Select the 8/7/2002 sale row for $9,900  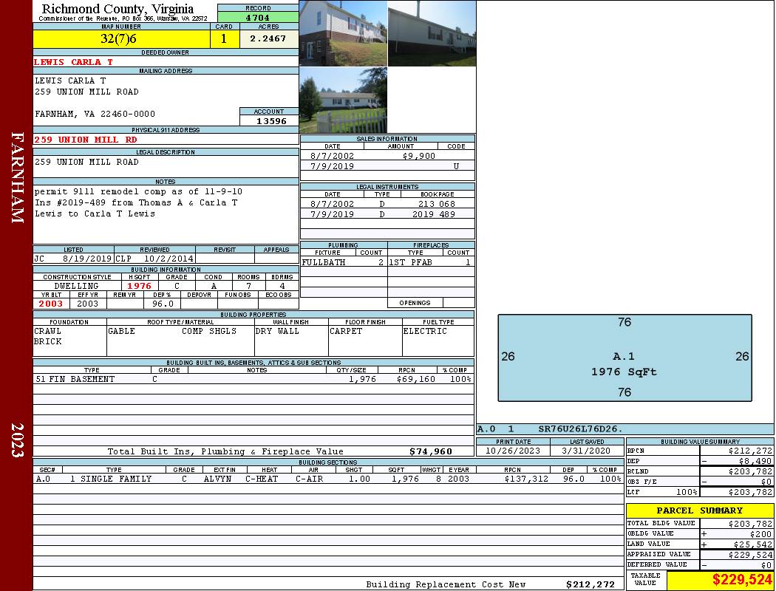[x=387, y=156]
